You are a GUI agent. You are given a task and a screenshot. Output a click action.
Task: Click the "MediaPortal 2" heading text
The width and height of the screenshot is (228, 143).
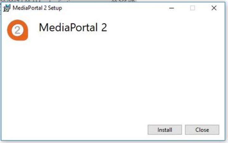pyautogui.click(x=73, y=28)
